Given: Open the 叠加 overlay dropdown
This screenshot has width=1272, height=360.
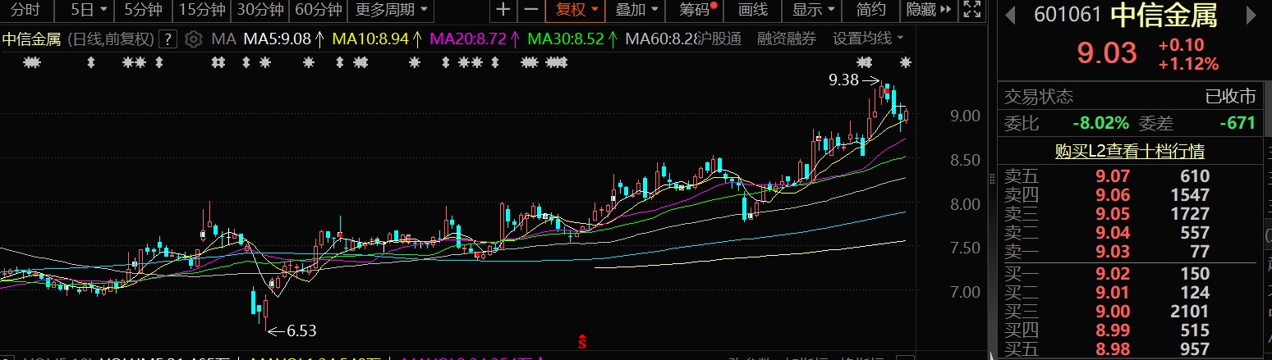Looking at the screenshot, I should tap(637, 11).
